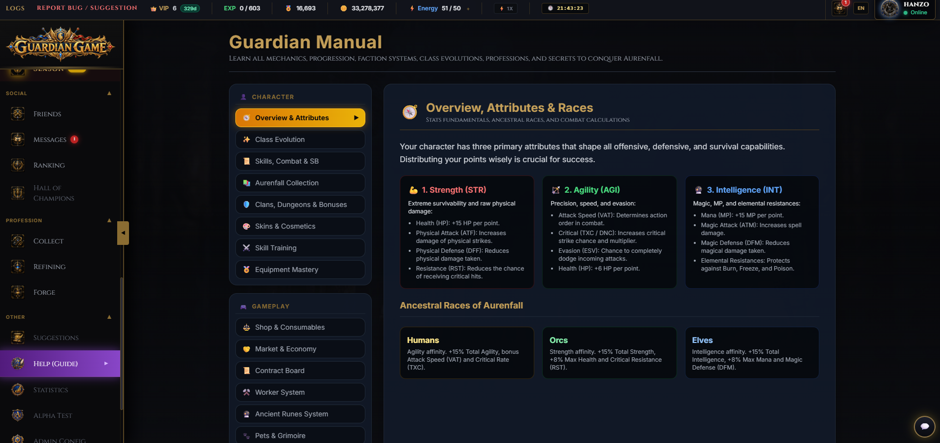940x443 pixels.
Task: Open the Messages sidebar icon
Action: pyautogui.click(x=18, y=139)
